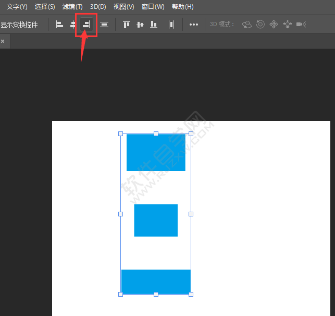The image size is (335, 316).
Task: Open the 帮助(H) menu
Action: click(x=183, y=7)
